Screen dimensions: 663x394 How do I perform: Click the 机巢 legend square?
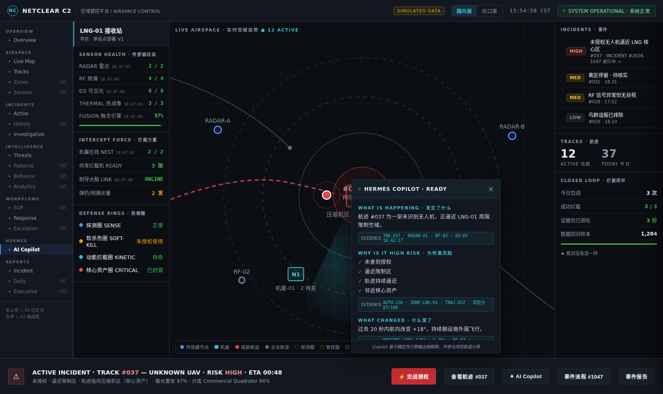point(216,347)
